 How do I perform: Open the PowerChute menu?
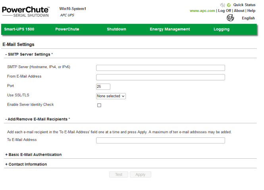click(x=67, y=29)
